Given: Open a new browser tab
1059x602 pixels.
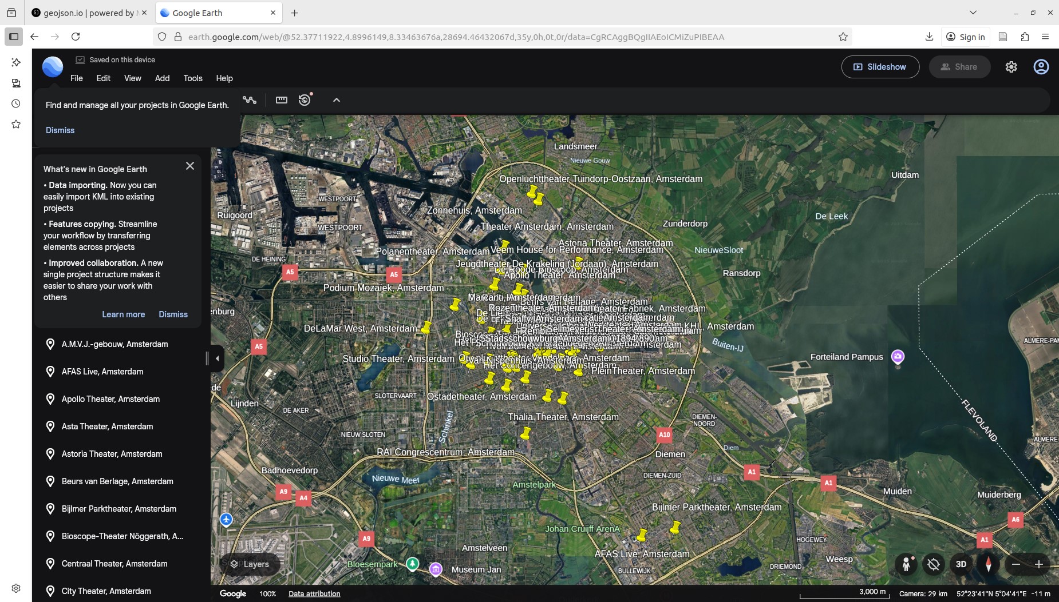Looking at the screenshot, I should (294, 13).
